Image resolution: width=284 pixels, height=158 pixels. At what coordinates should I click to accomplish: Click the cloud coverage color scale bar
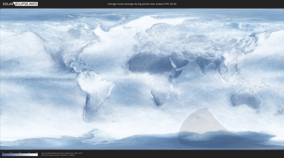pyautogui.click(x=20, y=155)
